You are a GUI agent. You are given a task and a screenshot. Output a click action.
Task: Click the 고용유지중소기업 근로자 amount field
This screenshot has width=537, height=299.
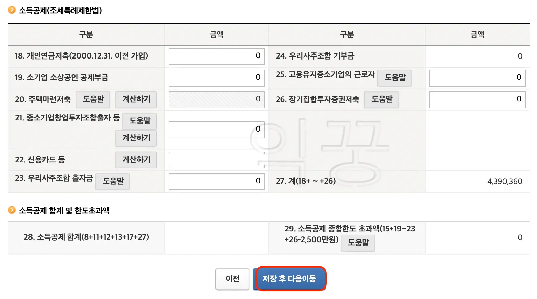[477, 78]
